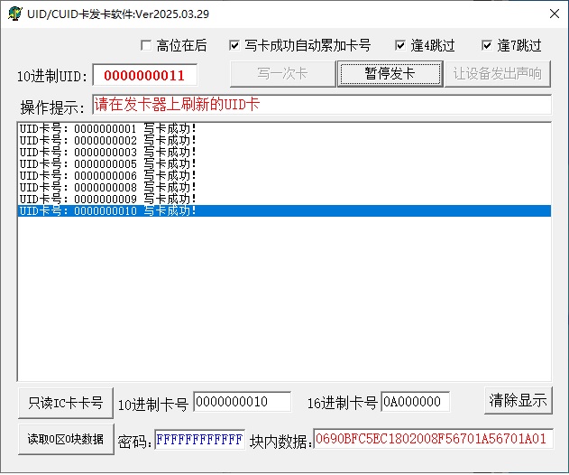Select the log line for card 0000000005

pyautogui.click(x=108, y=164)
